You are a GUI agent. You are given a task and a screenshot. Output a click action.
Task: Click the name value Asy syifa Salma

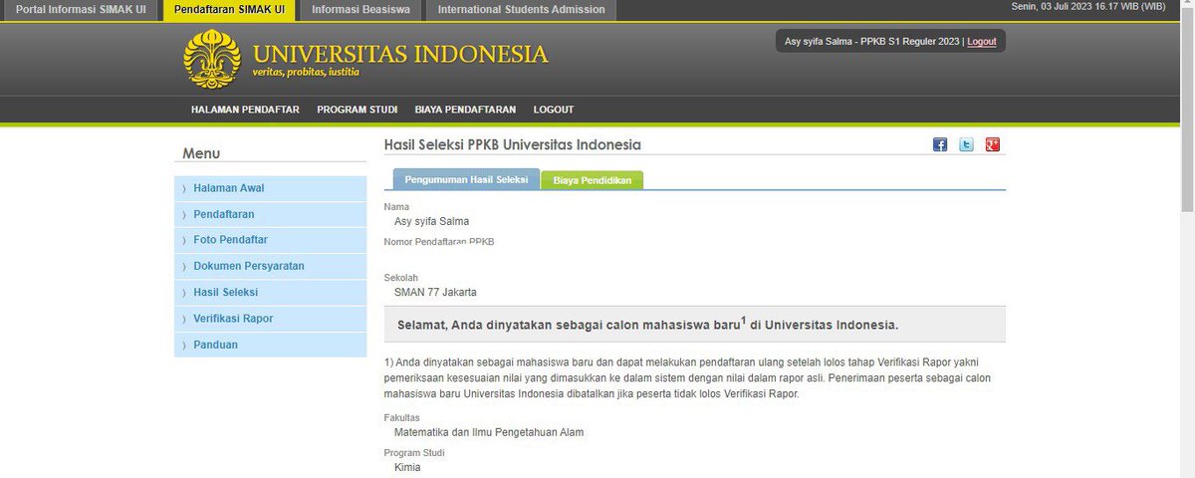tap(431, 221)
